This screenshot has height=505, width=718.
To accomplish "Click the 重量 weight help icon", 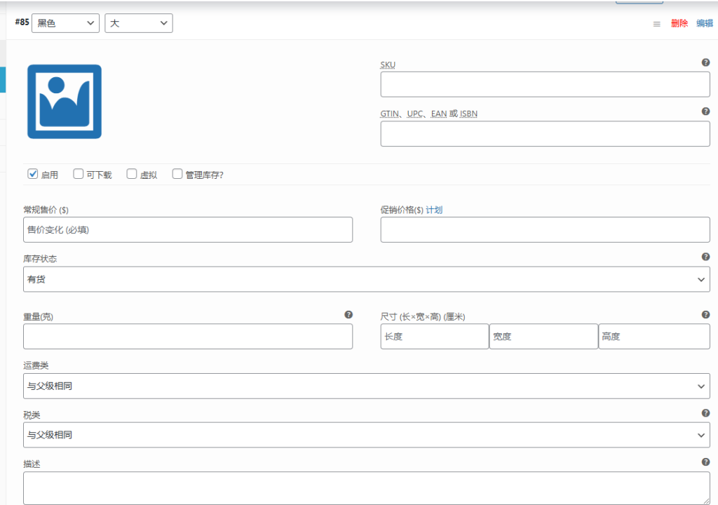I will tap(348, 315).
